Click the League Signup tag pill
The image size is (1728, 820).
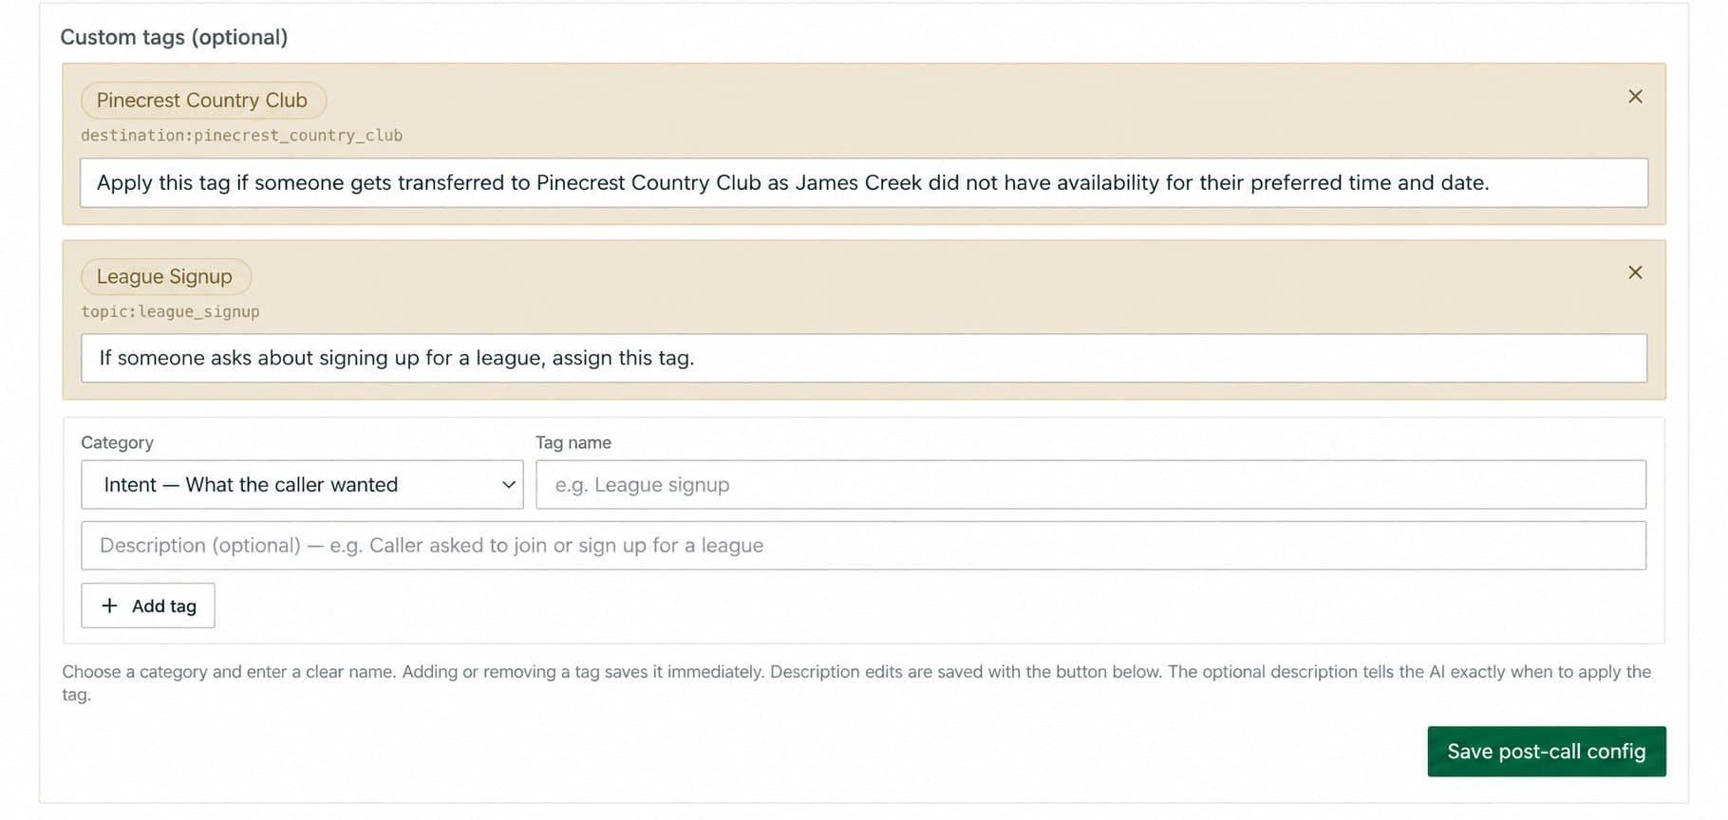(x=165, y=276)
